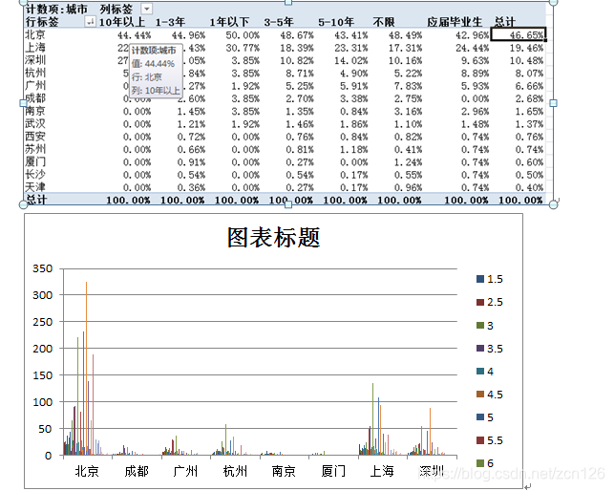Click the tallest orange bar for 北京

click(x=87, y=369)
